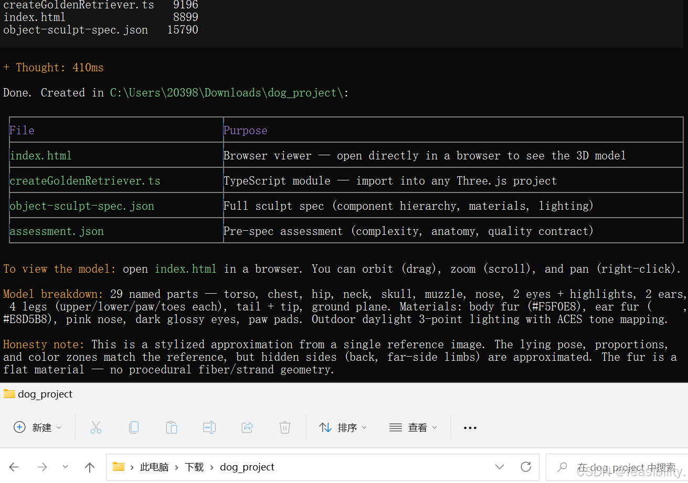
Task: Go back with the left arrow
Action: pos(14,467)
